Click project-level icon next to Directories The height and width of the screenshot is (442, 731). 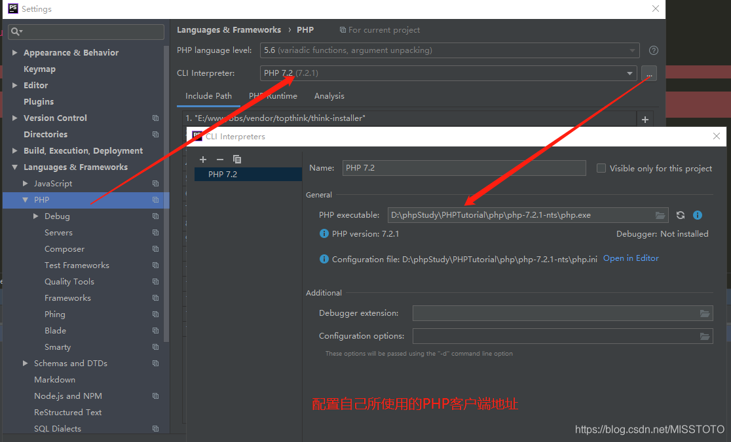(x=156, y=135)
